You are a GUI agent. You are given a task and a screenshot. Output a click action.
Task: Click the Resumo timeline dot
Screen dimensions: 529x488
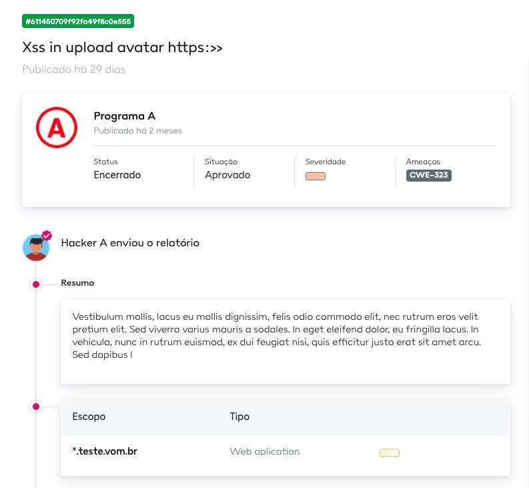(36, 285)
